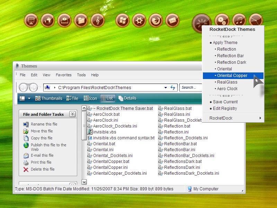Click Publish this file to the Web

pos(48,147)
